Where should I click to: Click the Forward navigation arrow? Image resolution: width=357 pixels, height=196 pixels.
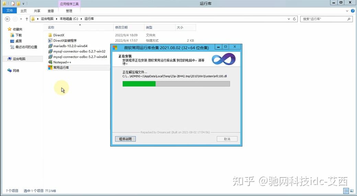[x=15, y=19]
